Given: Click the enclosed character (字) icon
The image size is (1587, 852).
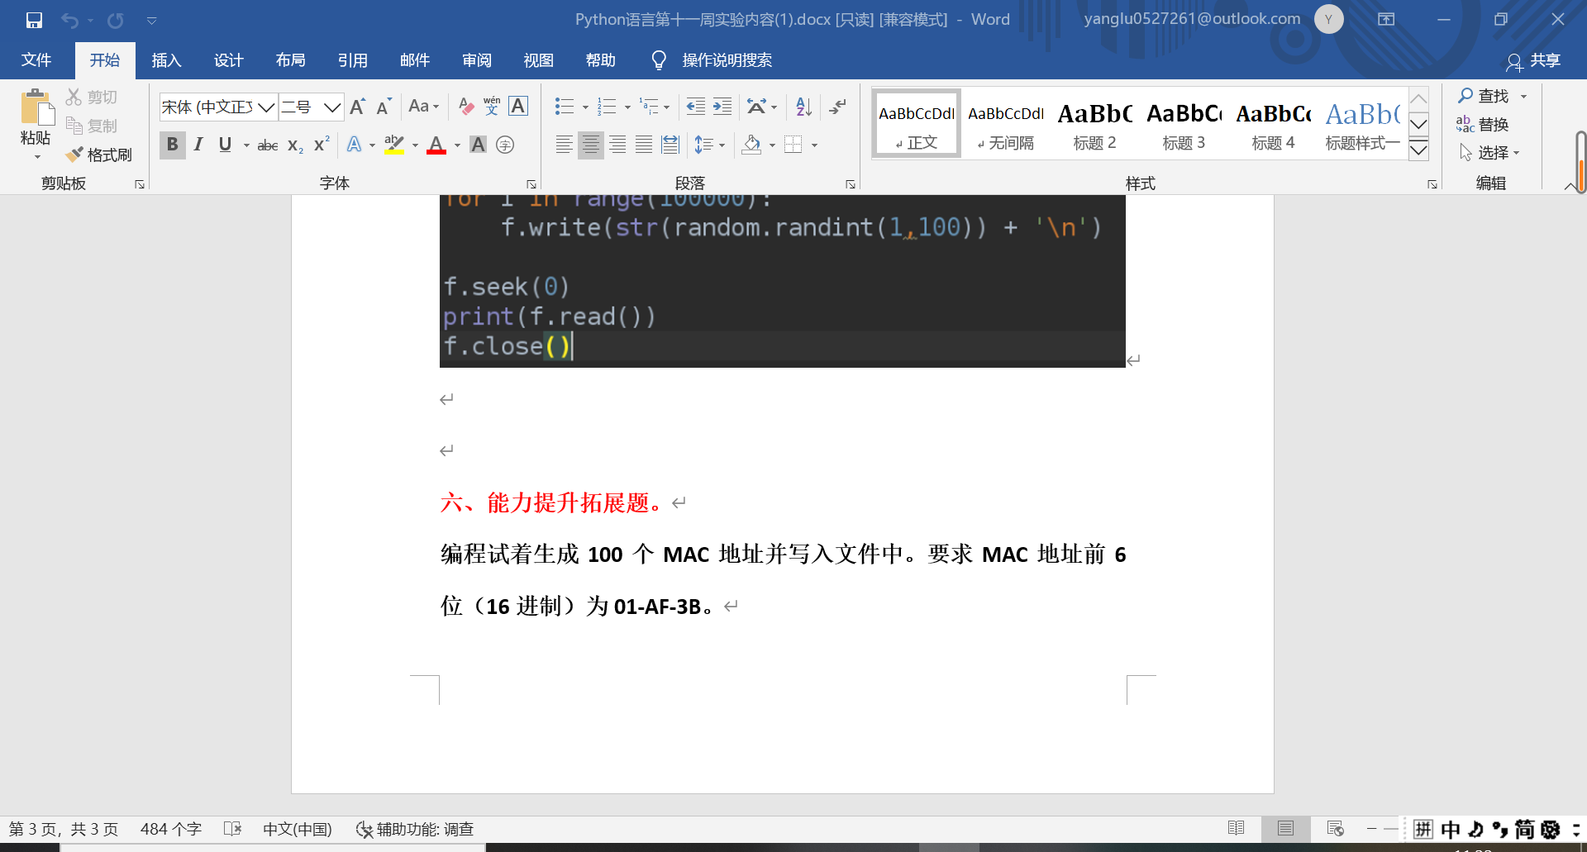Looking at the screenshot, I should coord(505,145).
